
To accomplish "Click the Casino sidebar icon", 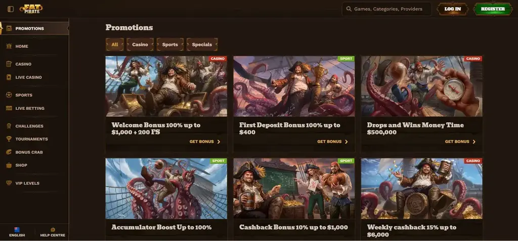I will 9,64.
